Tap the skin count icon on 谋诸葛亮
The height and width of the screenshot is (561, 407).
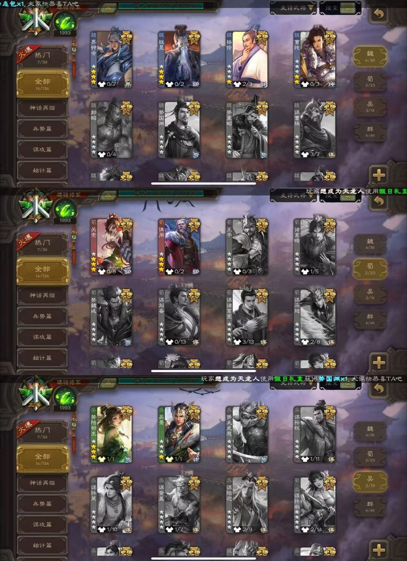pyautogui.click(x=237, y=342)
